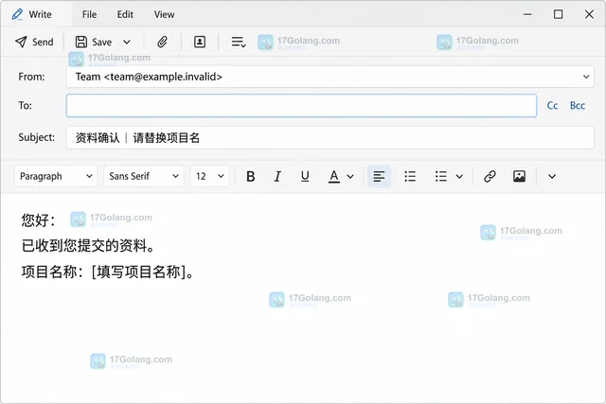Toggle bold formatting
The image size is (606, 404).
coord(250,176)
